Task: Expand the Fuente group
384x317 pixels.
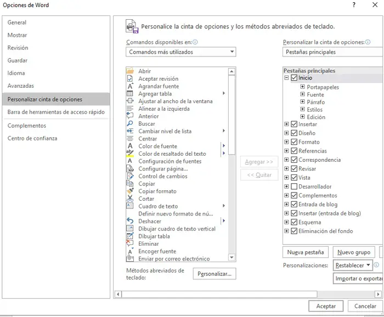Action: (x=303, y=94)
